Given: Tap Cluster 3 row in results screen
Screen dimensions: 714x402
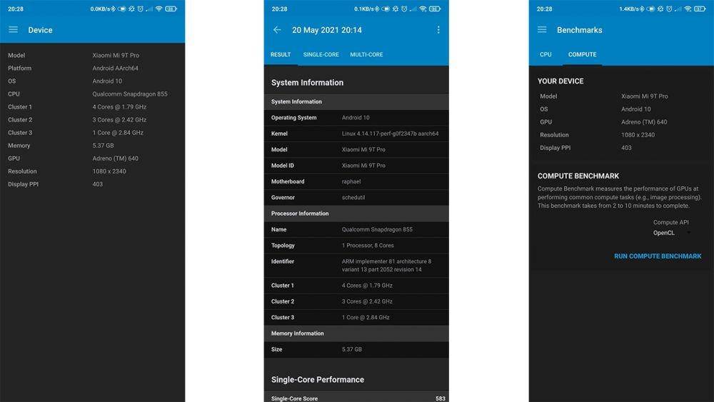Looking at the screenshot, I should click(x=356, y=317).
